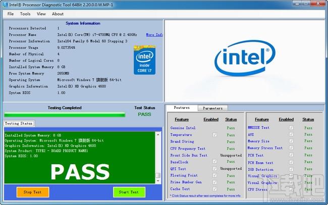Click the green Start Test button
This screenshot has width=328, height=205.
[129, 192]
